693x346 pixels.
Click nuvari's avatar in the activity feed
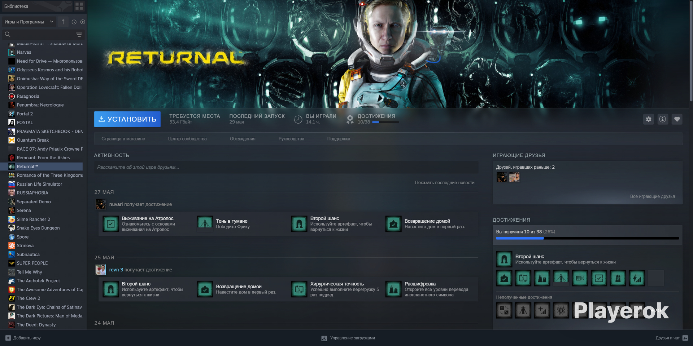101,204
